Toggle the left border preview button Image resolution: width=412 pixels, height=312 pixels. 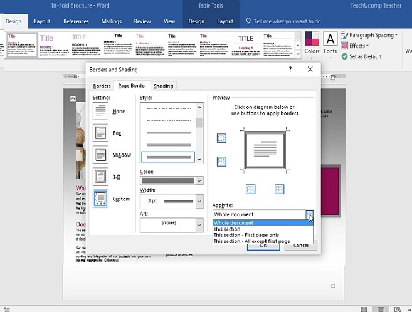250,189
